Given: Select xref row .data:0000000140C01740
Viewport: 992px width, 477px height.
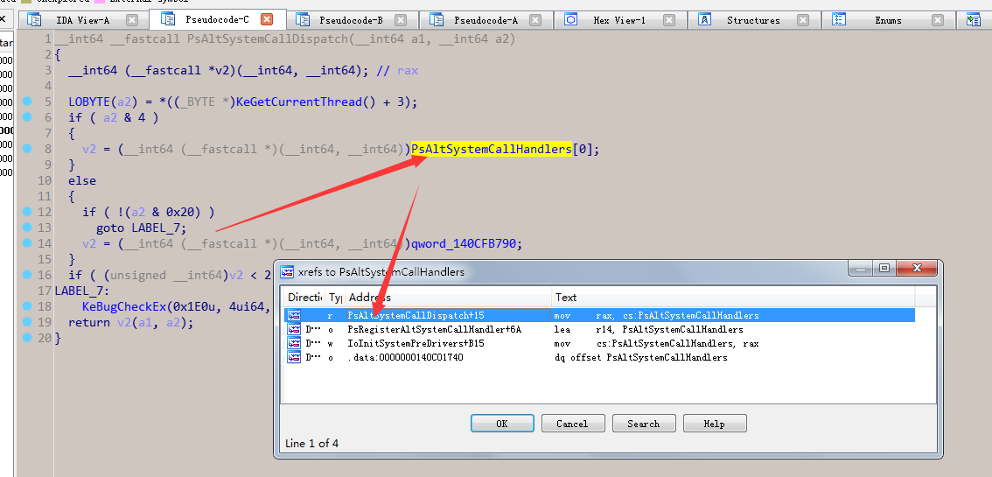Looking at the screenshot, I should click(600, 357).
